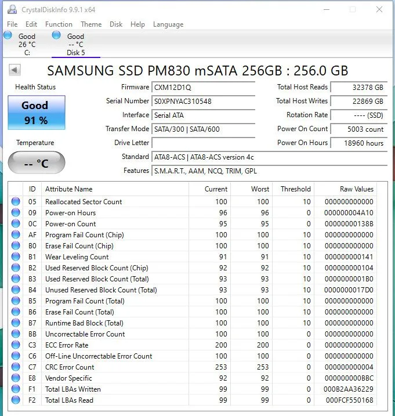The height and width of the screenshot is (416, 395).
Task: Click the Current column header
Action: (x=209, y=189)
